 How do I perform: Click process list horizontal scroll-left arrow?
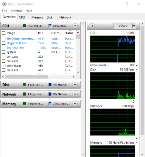click(x=3, y=77)
